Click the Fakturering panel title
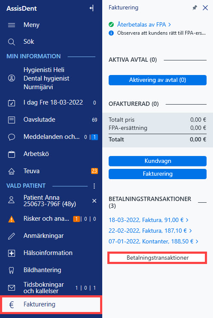213x318 pixels. tap(124, 8)
